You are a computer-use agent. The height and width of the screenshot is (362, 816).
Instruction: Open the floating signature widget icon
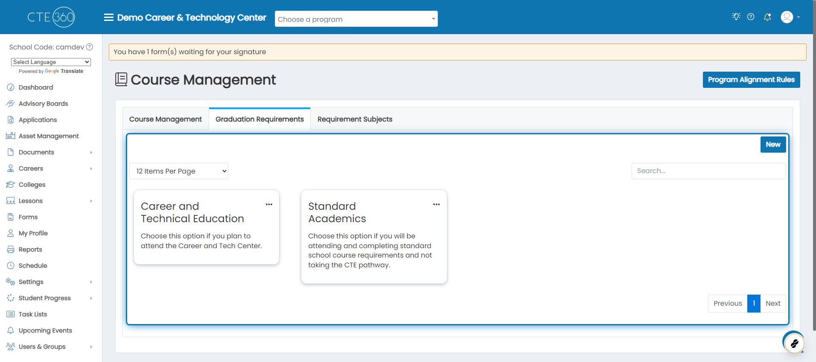[x=794, y=343]
